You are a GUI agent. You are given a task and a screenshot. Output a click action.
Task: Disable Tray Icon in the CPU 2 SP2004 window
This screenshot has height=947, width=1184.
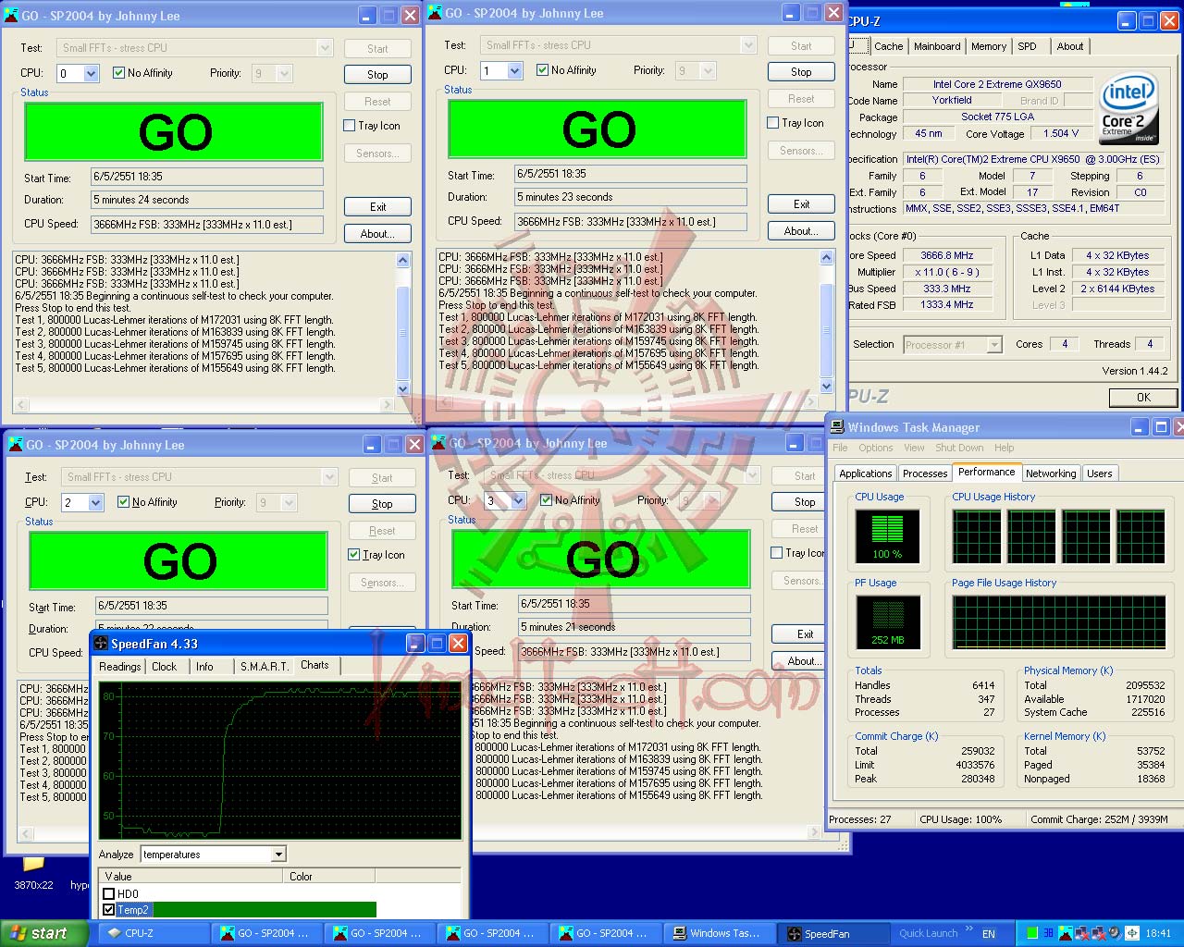[x=354, y=555]
